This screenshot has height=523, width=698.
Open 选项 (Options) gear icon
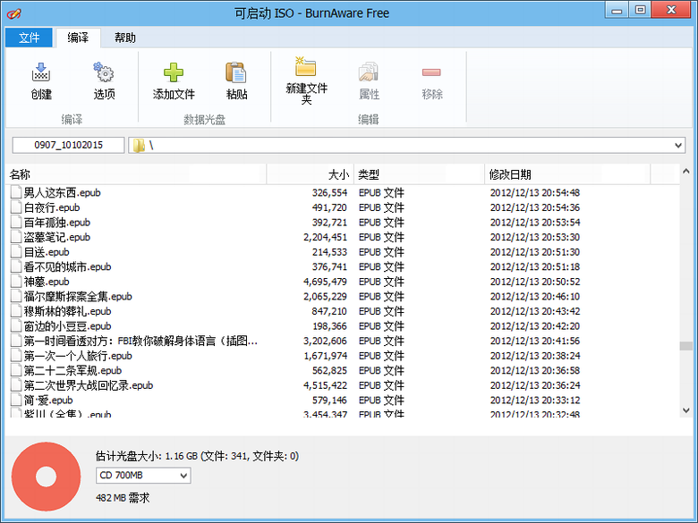point(104,73)
